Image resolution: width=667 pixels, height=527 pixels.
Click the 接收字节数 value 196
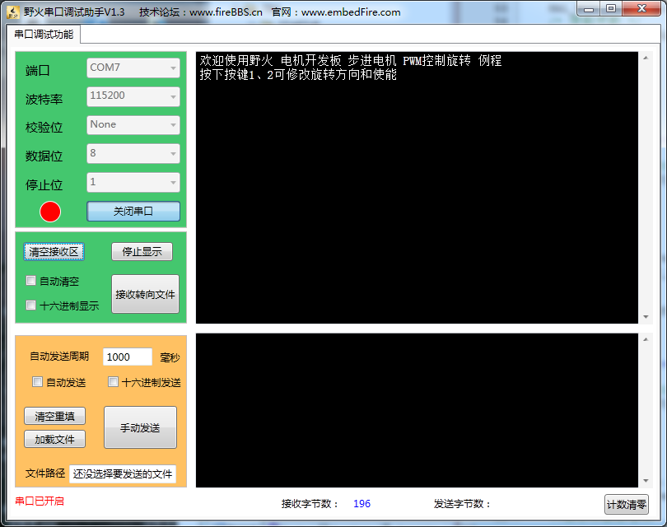click(x=361, y=504)
